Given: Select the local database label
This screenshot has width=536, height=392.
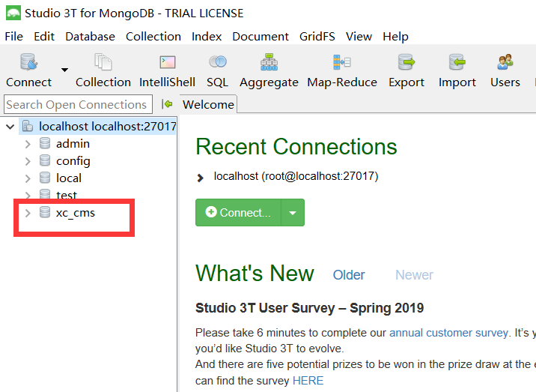Looking at the screenshot, I should (69, 178).
